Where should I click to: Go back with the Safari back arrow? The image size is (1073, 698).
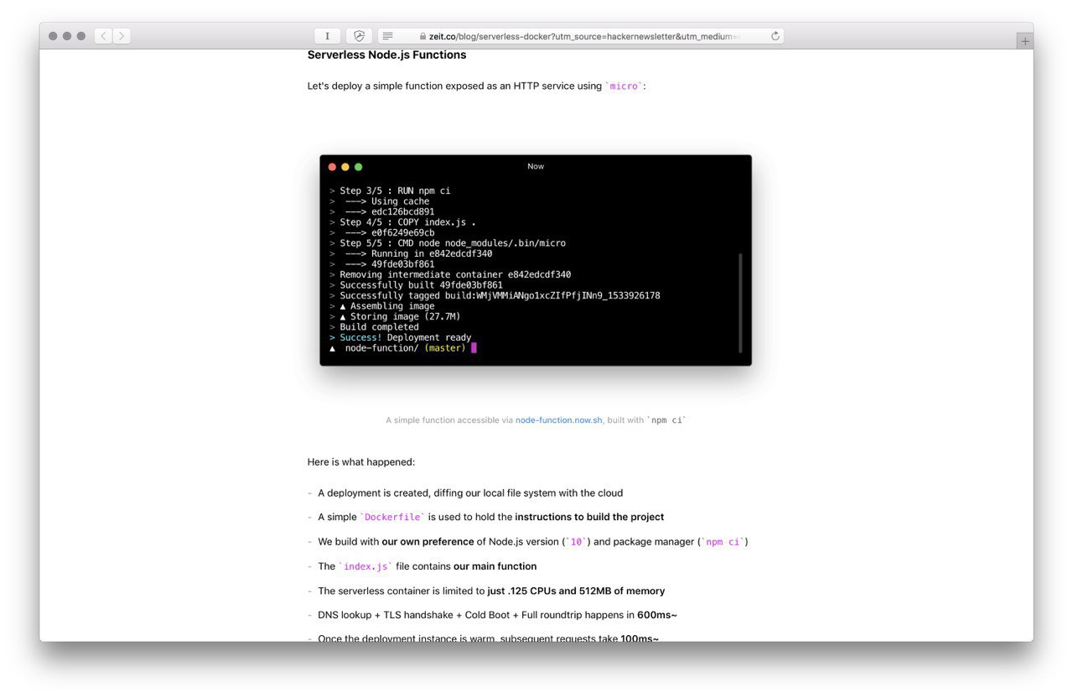click(x=103, y=36)
